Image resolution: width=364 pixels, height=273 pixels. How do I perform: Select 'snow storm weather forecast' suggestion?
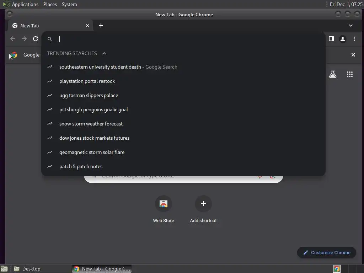[x=183, y=124]
